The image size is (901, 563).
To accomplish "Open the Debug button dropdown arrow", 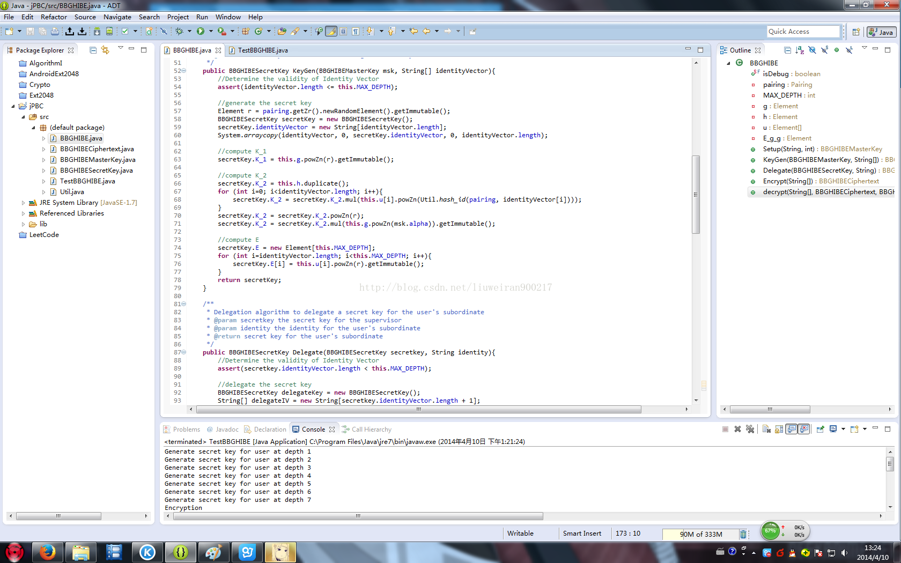I will [x=189, y=32].
